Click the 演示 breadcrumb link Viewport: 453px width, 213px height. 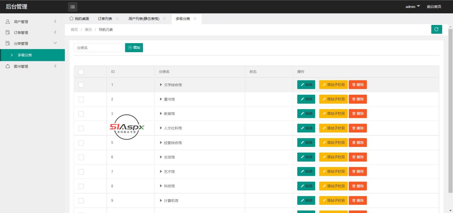88,29
